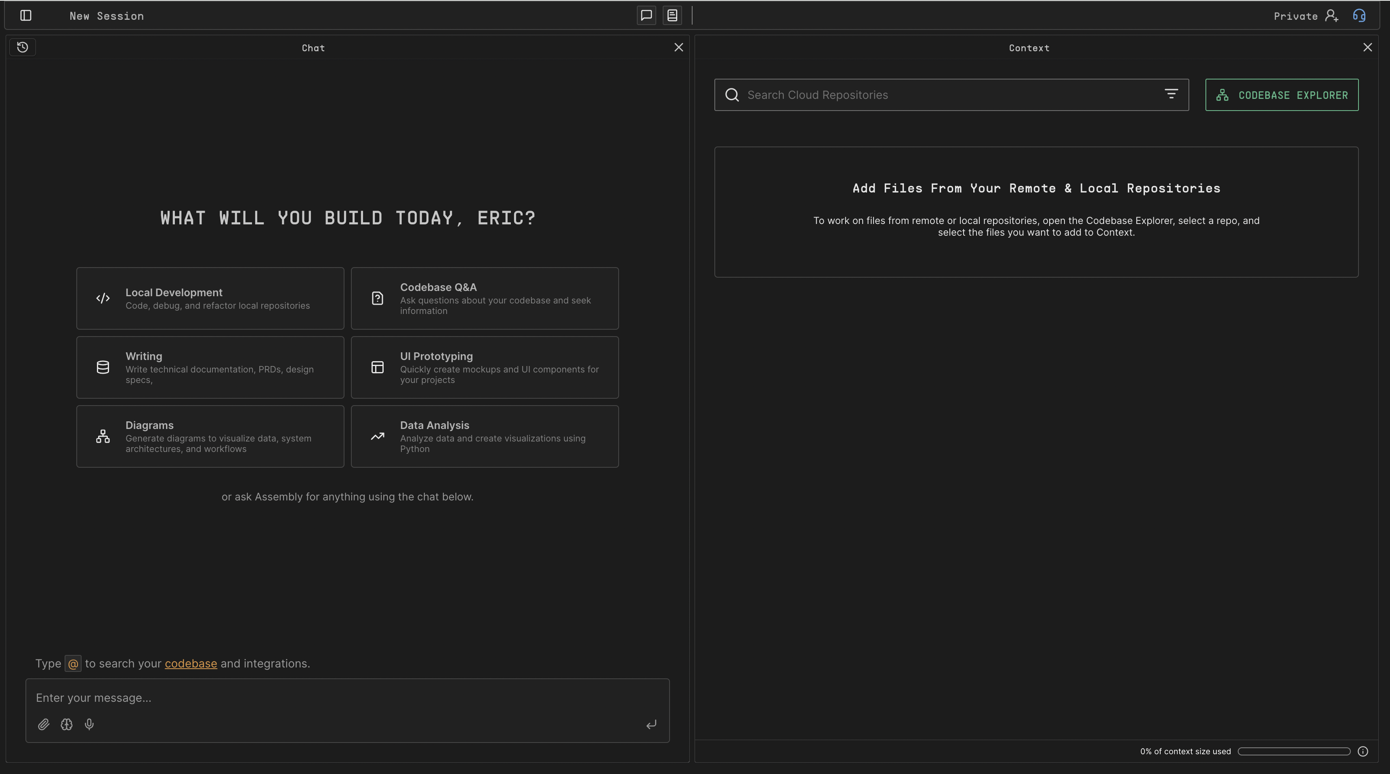Toggle the Context panel view icon
Image resolution: width=1390 pixels, height=774 pixels.
[x=672, y=16]
